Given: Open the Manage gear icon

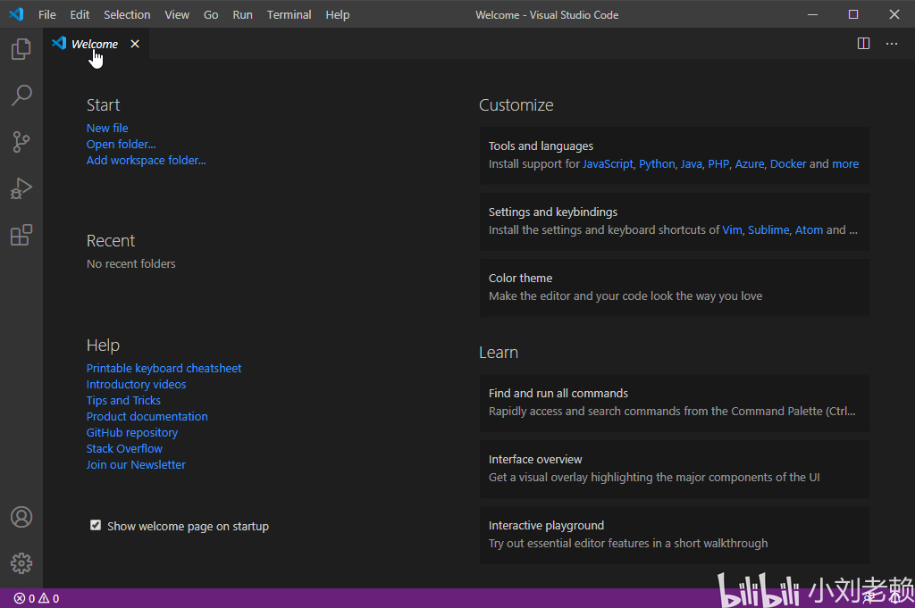Looking at the screenshot, I should tap(21, 563).
